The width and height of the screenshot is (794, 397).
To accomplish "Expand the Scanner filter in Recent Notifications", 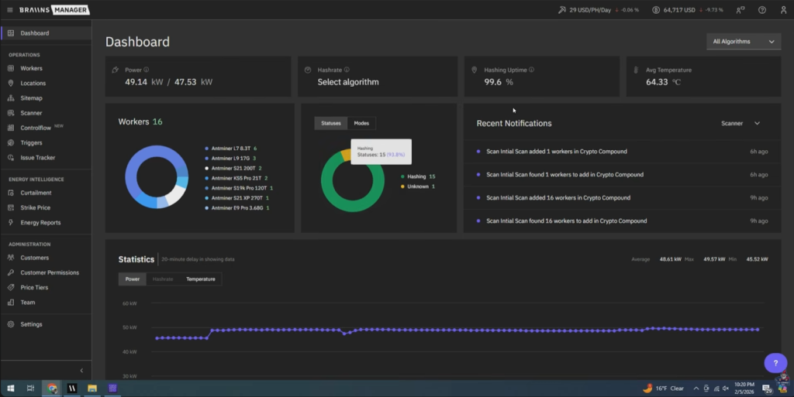I will (740, 123).
